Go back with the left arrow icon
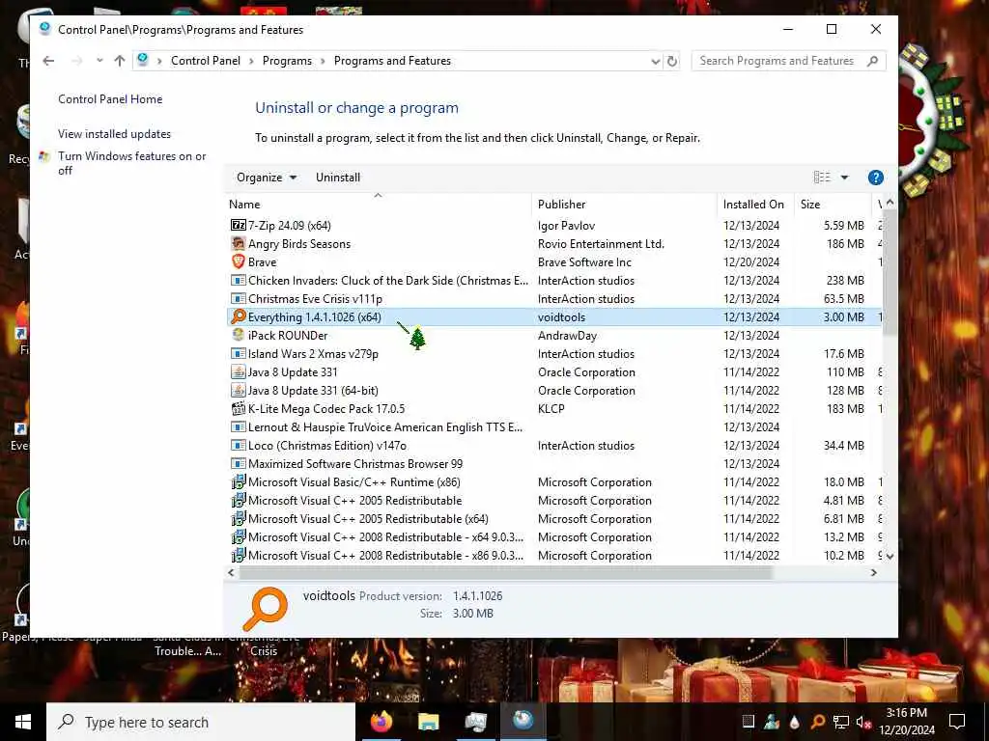 click(48, 61)
